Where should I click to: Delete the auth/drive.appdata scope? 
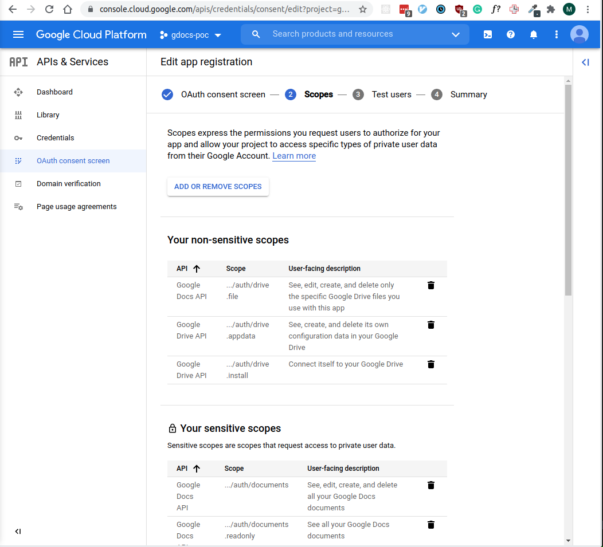430,325
